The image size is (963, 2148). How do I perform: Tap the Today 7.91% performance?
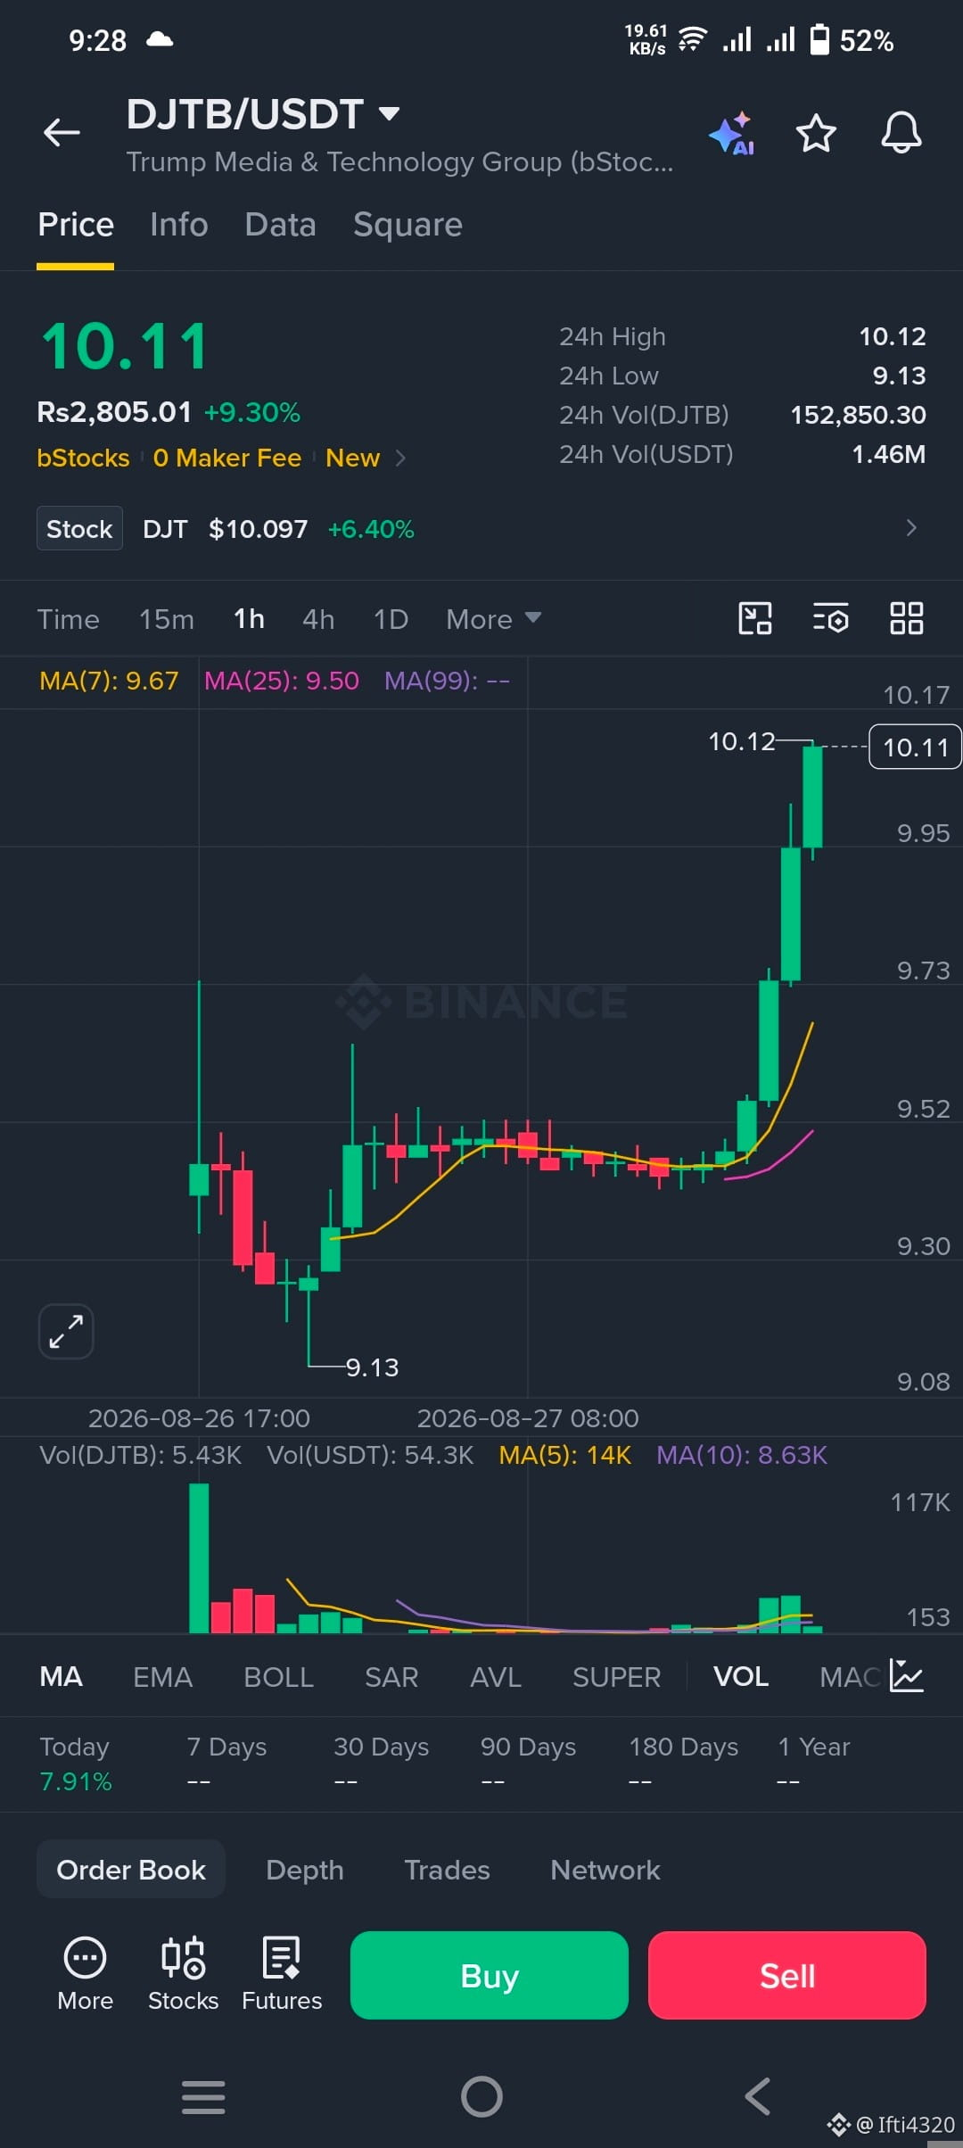coord(76,1764)
